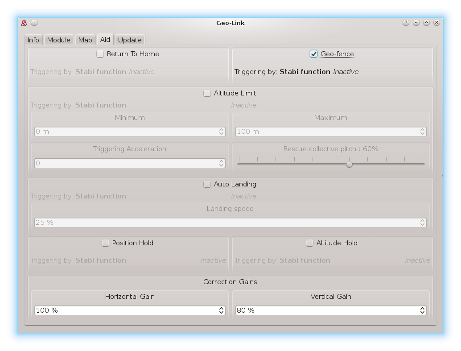
Task: Click the Rescue collective pitch slider handle
Action: tap(349, 164)
